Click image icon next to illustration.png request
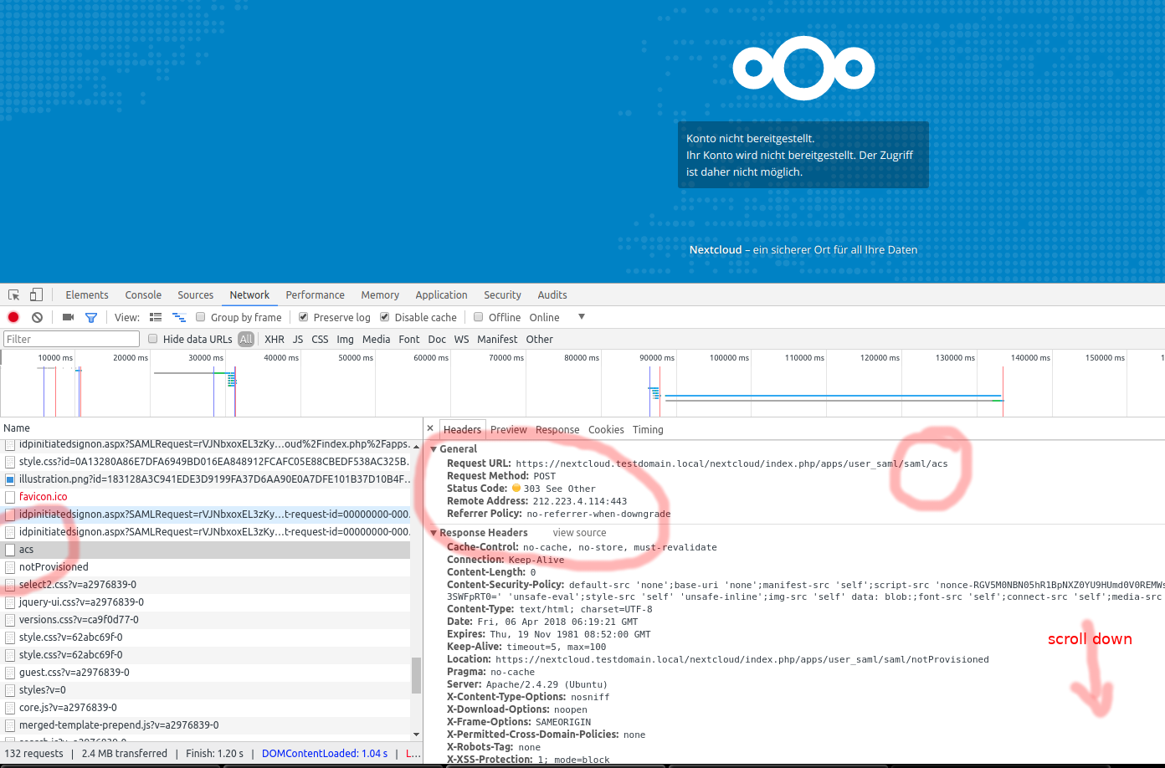The width and height of the screenshot is (1165, 768). [x=10, y=479]
